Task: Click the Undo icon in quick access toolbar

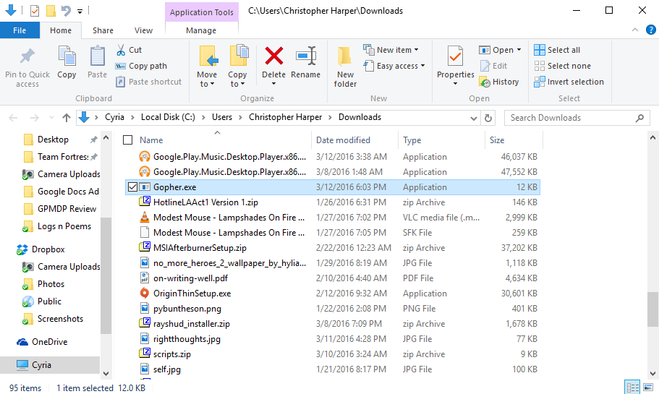Action: click(66, 11)
